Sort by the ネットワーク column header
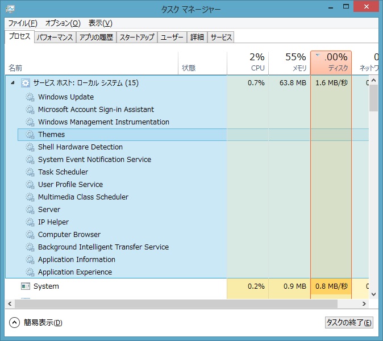 [365, 63]
